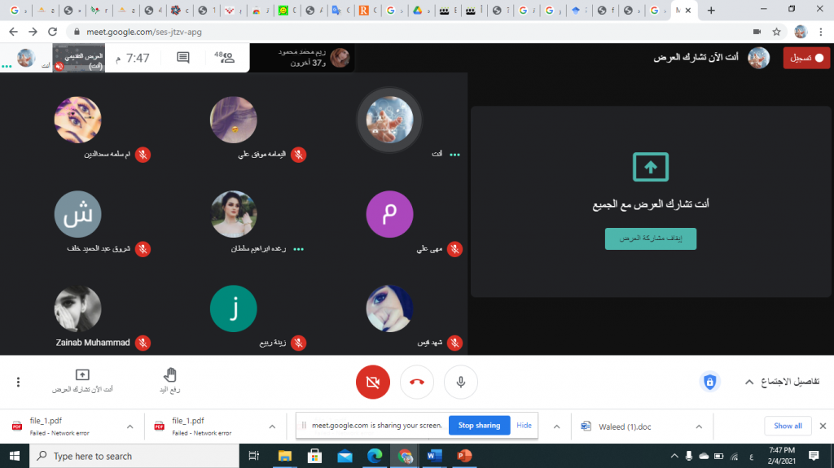Click the meeting safety shield icon
The height and width of the screenshot is (468, 834).
pyautogui.click(x=709, y=382)
